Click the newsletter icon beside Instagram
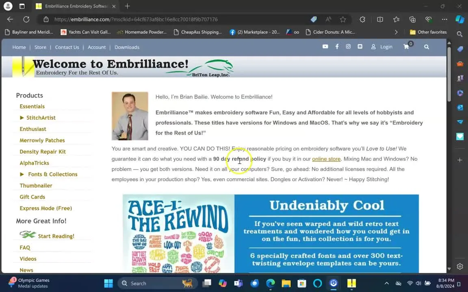The width and height of the screenshot is (468, 292). (360, 47)
